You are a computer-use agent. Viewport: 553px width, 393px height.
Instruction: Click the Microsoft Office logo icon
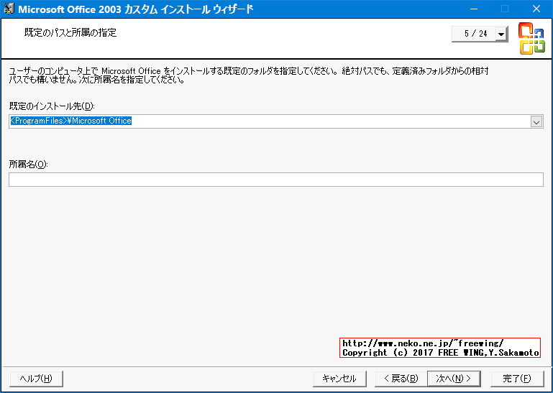point(531,38)
